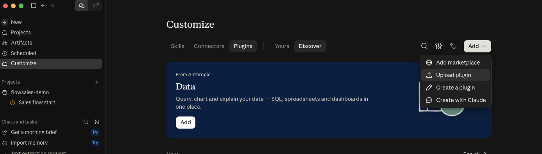The image size is (542, 154).
Task: Open plugin filter sliders icon
Action: [438, 46]
